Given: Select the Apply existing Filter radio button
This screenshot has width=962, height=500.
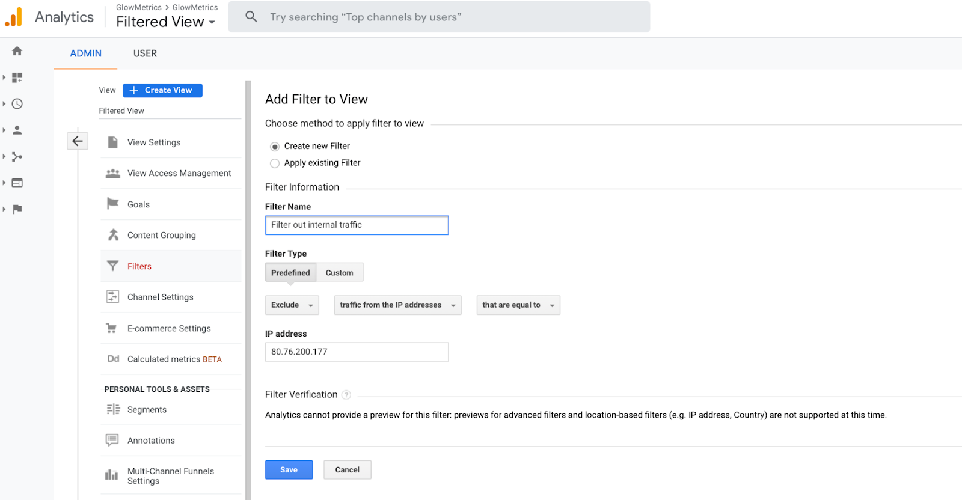Looking at the screenshot, I should tap(275, 163).
